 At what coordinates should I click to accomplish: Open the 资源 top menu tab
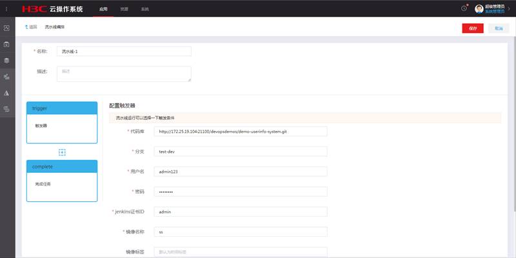(x=124, y=9)
